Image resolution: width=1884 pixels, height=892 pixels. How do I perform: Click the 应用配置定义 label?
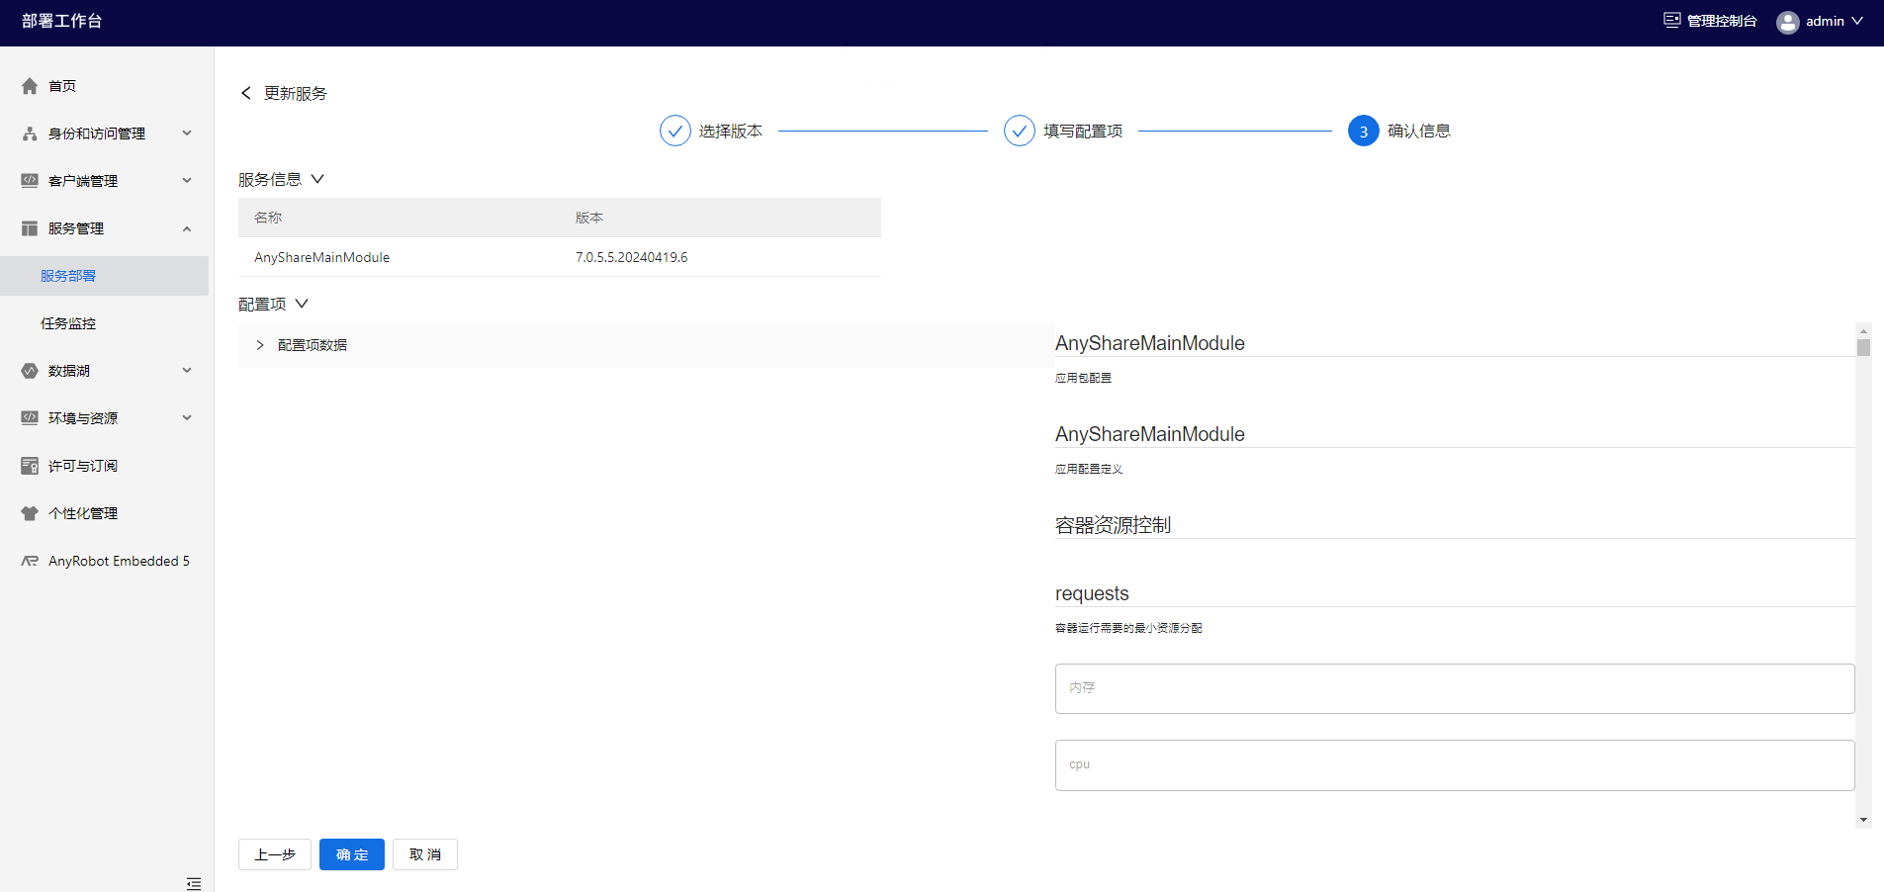pyautogui.click(x=1089, y=469)
